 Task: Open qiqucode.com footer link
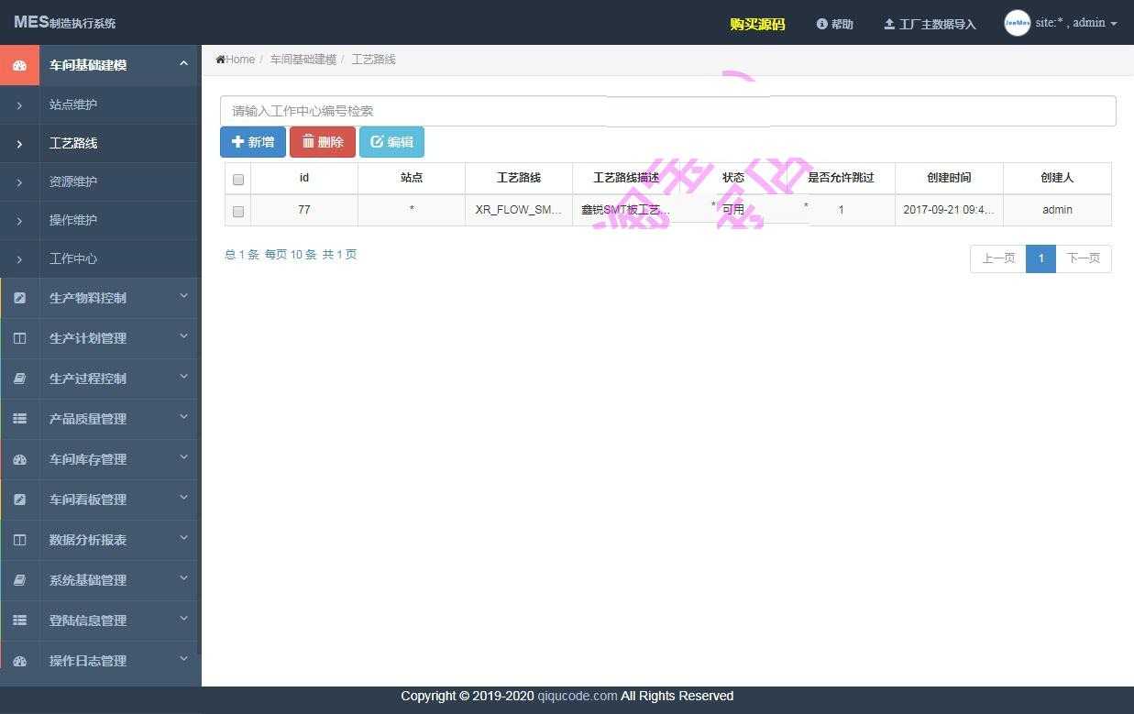point(578,696)
